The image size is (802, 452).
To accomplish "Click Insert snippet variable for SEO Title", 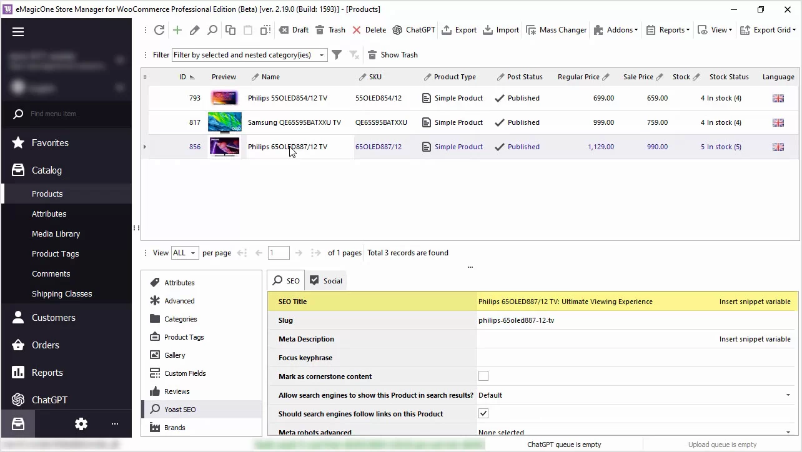I will pyautogui.click(x=755, y=302).
